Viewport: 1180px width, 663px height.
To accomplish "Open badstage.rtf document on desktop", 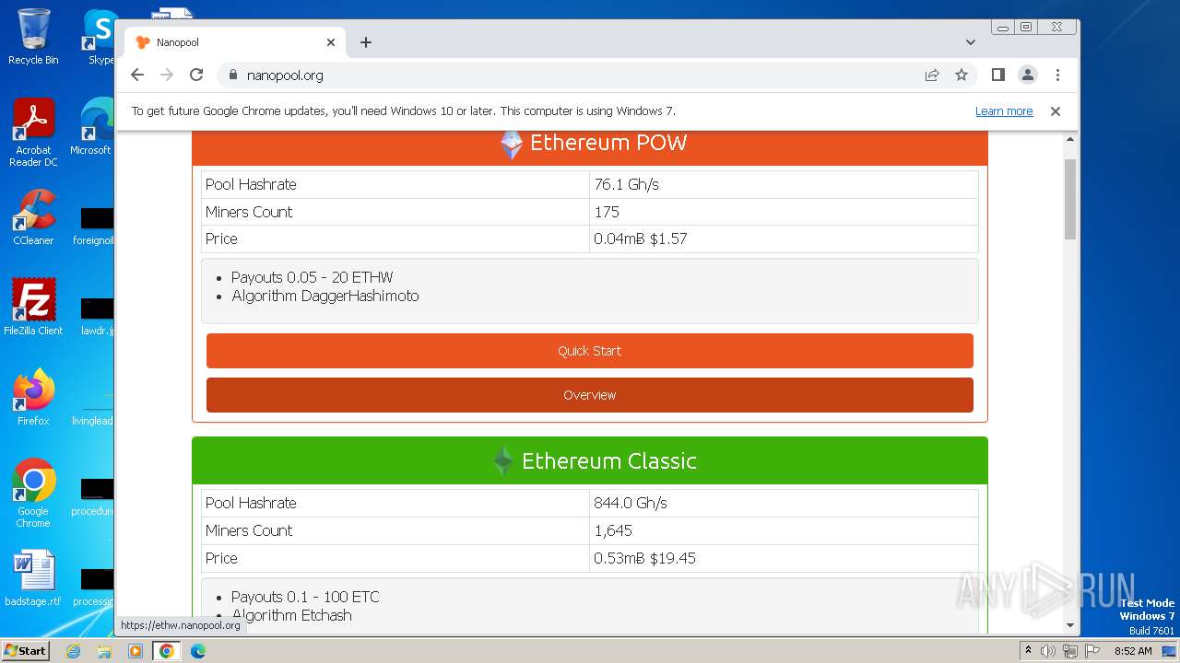I will [33, 578].
